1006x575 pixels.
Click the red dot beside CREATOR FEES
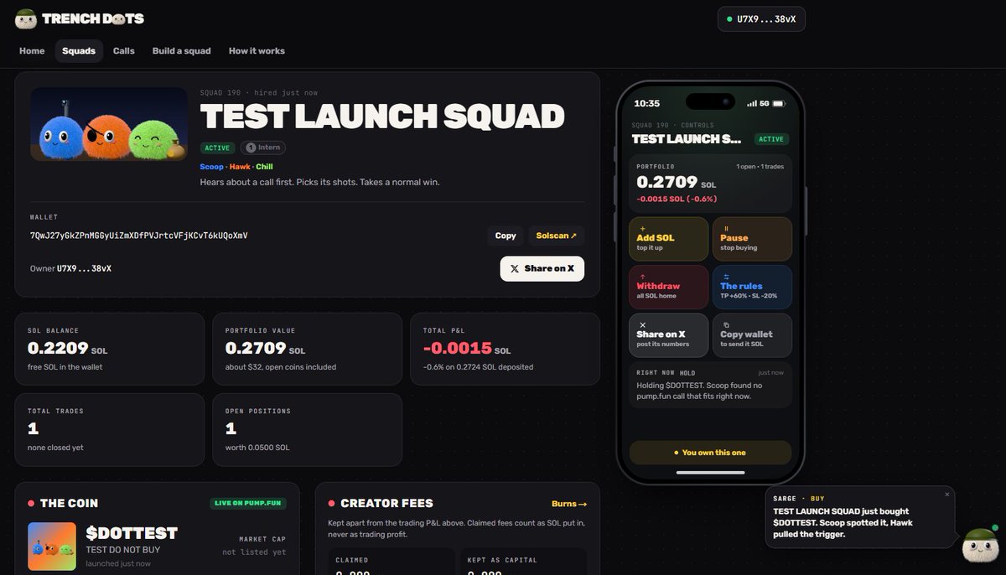pos(331,504)
